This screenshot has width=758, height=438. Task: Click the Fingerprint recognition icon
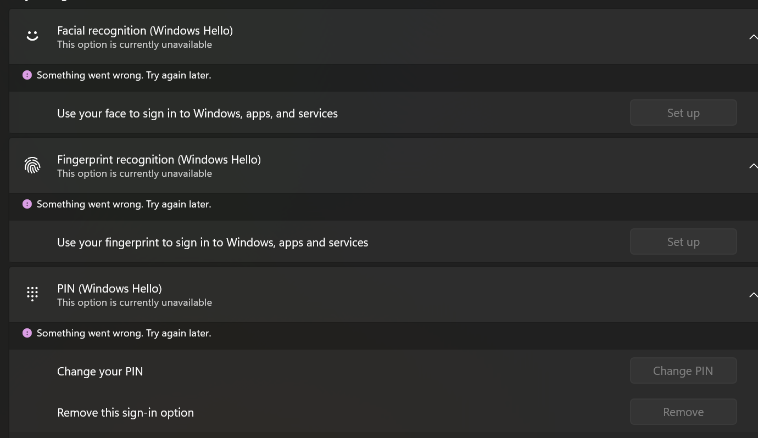[x=32, y=165]
